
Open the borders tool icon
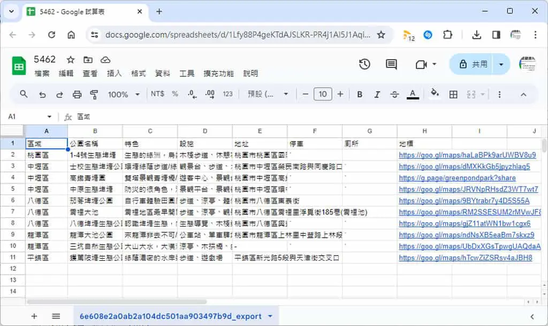(453, 94)
